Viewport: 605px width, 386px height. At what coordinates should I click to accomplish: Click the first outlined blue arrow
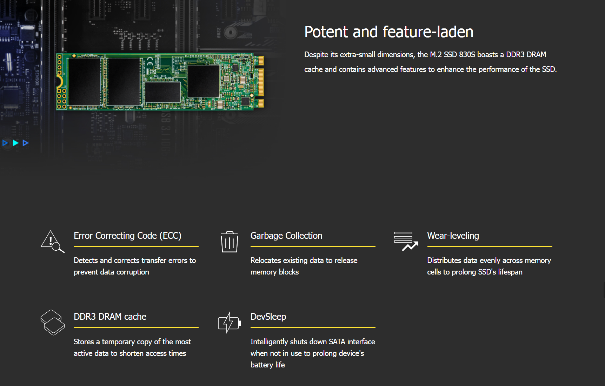(5, 143)
